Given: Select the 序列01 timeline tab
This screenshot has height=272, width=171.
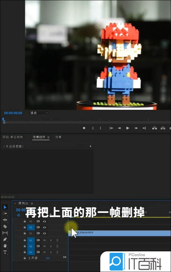Looking at the screenshot, I should pos(23,203).
